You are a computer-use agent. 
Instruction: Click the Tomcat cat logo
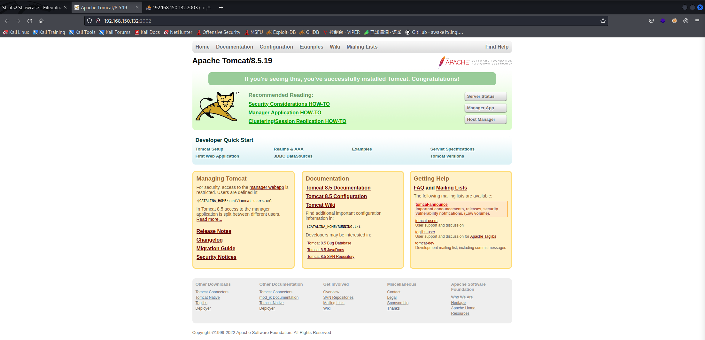[x=218, y=106]
